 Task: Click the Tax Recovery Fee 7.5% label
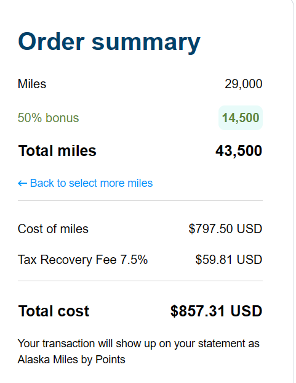pyautogui.click(x=83, y=260)
